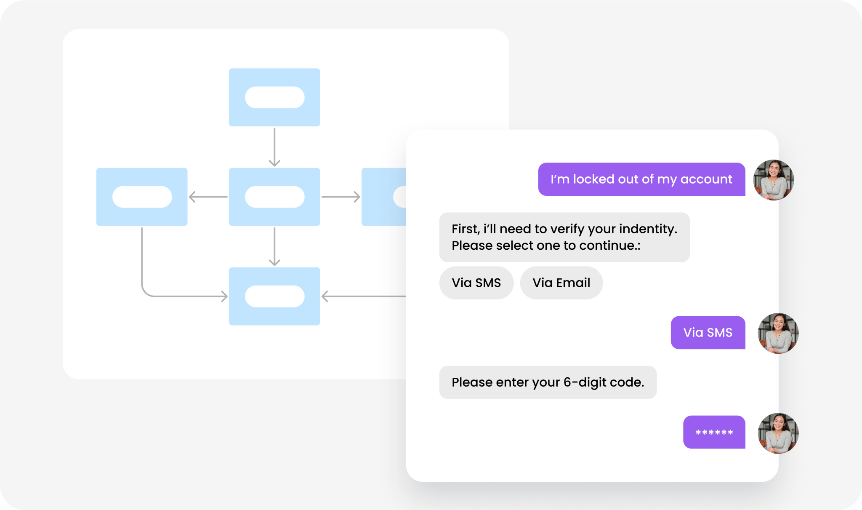Select the center flowchart node

tap(274, 197)
